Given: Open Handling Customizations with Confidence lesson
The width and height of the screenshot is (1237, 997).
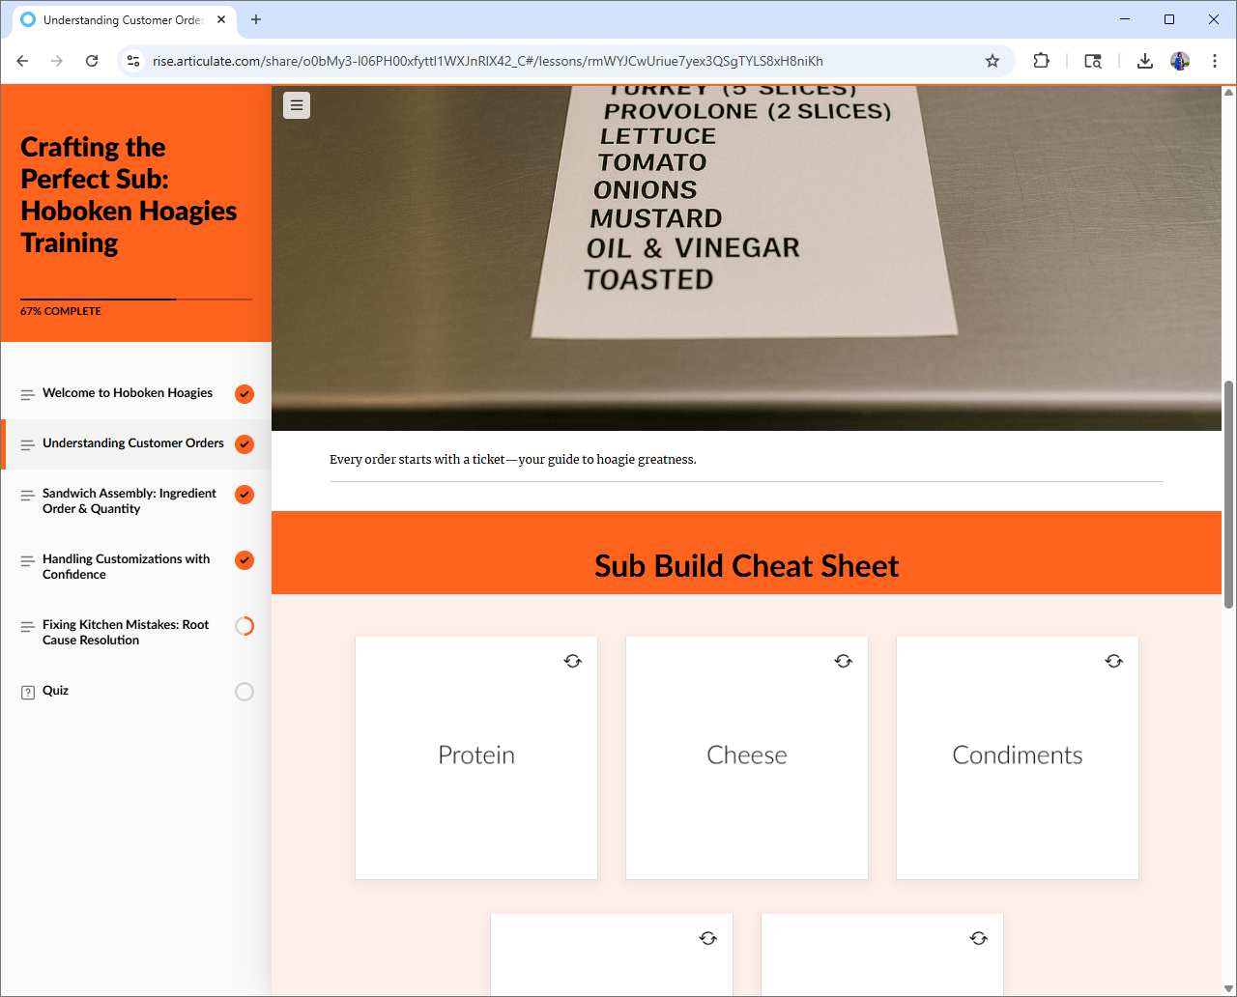Looking at the screenshot, I should click(x=126, y=566).
